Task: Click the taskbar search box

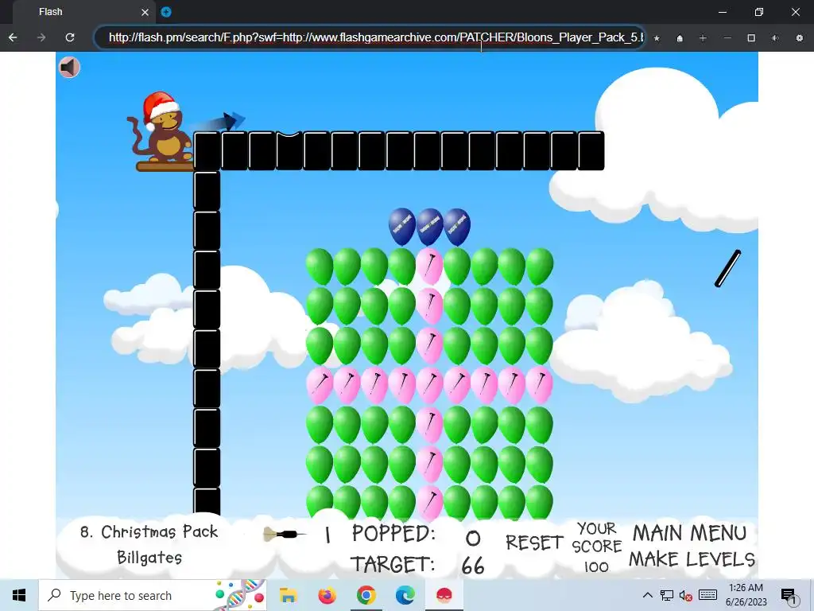Action: tap(153, 595)
